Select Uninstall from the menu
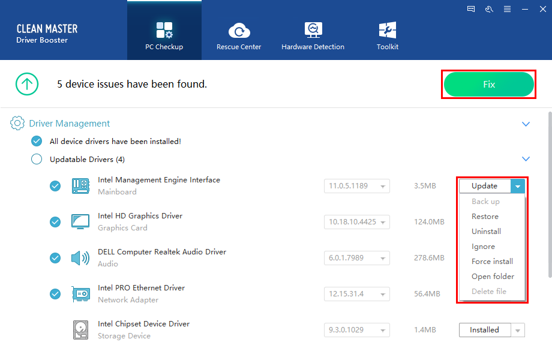This screenshot has width=552, height=348. click(486, 232)
